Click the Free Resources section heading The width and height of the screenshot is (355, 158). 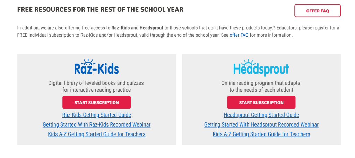pos(100,10)
